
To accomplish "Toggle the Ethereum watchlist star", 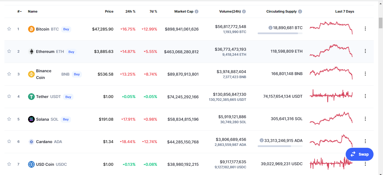I will (9, 51).
